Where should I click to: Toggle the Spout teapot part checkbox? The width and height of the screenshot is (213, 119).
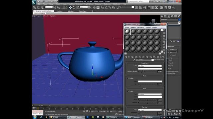tap(168, 66)
